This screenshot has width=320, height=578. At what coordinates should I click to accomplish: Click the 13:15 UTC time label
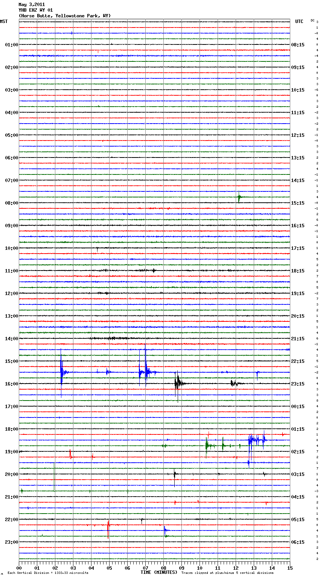point(298,158)
